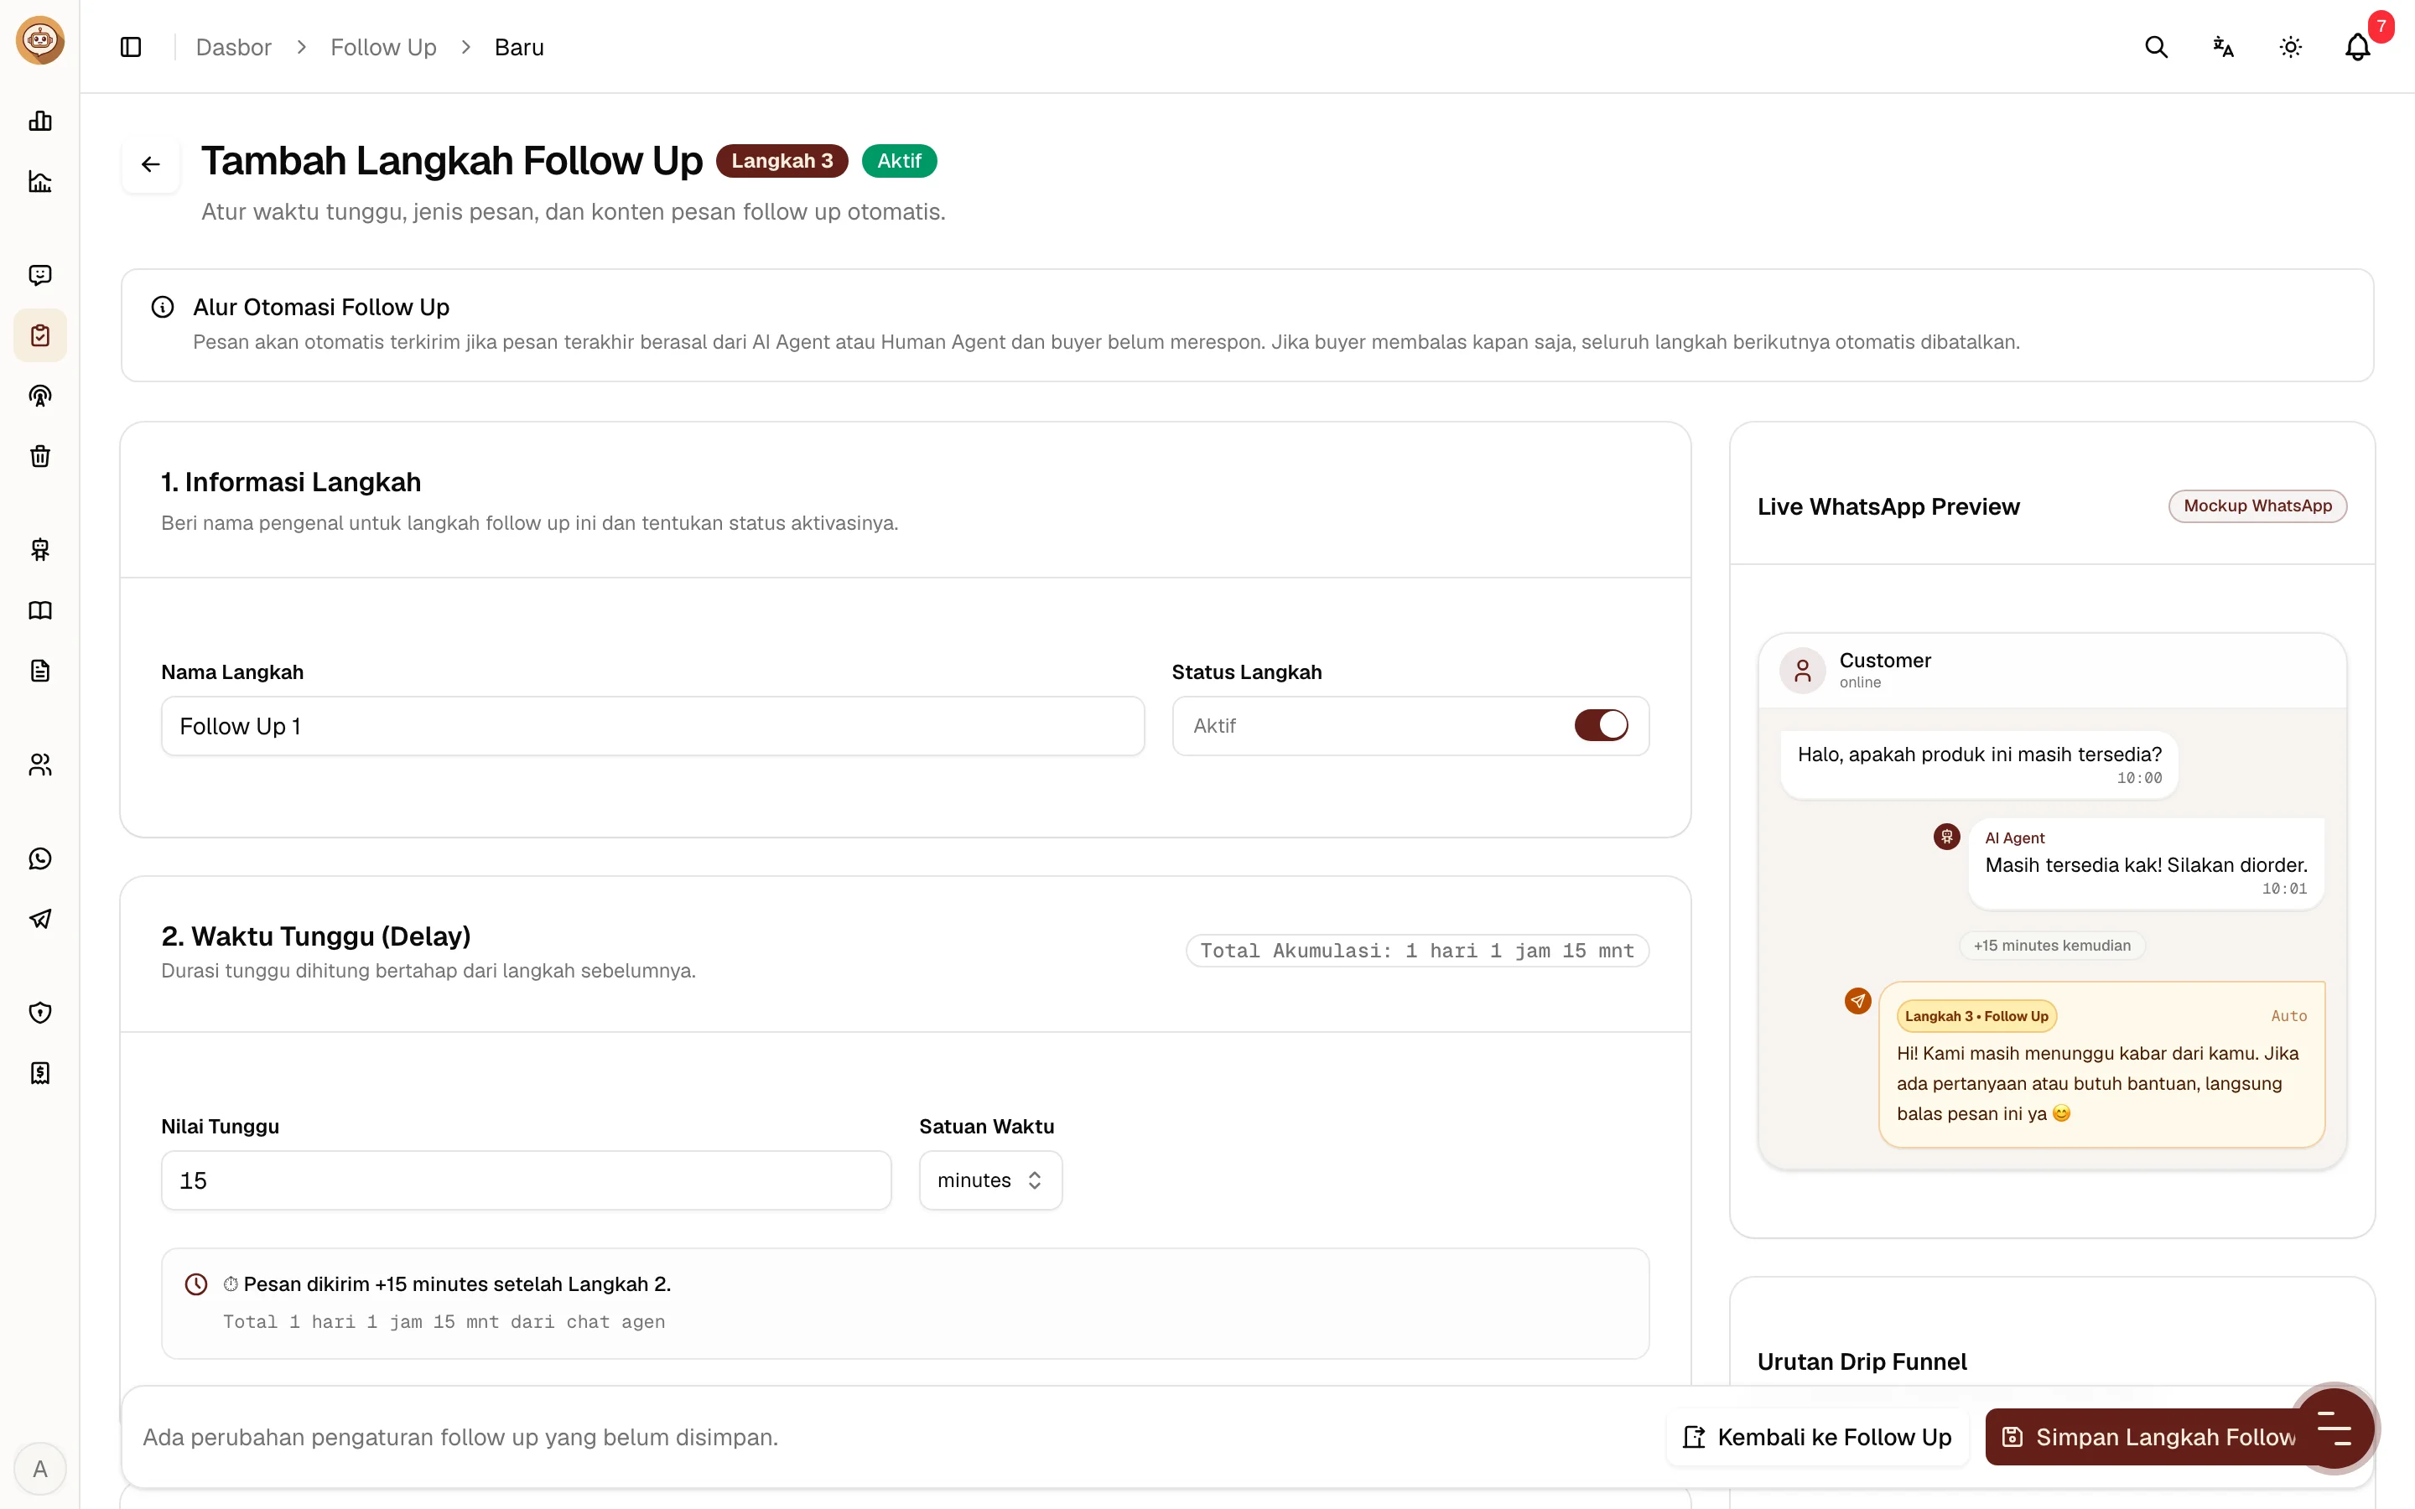The width and height of the screenshot is (2415, 1509).
Task: Click the Langkah 3 • Follow Up preview tag
Action: point(1976,1016)
